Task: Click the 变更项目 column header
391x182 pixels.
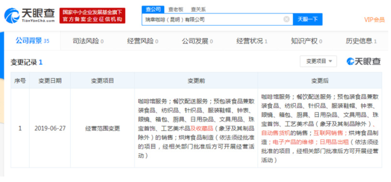Action: [102, 80]
